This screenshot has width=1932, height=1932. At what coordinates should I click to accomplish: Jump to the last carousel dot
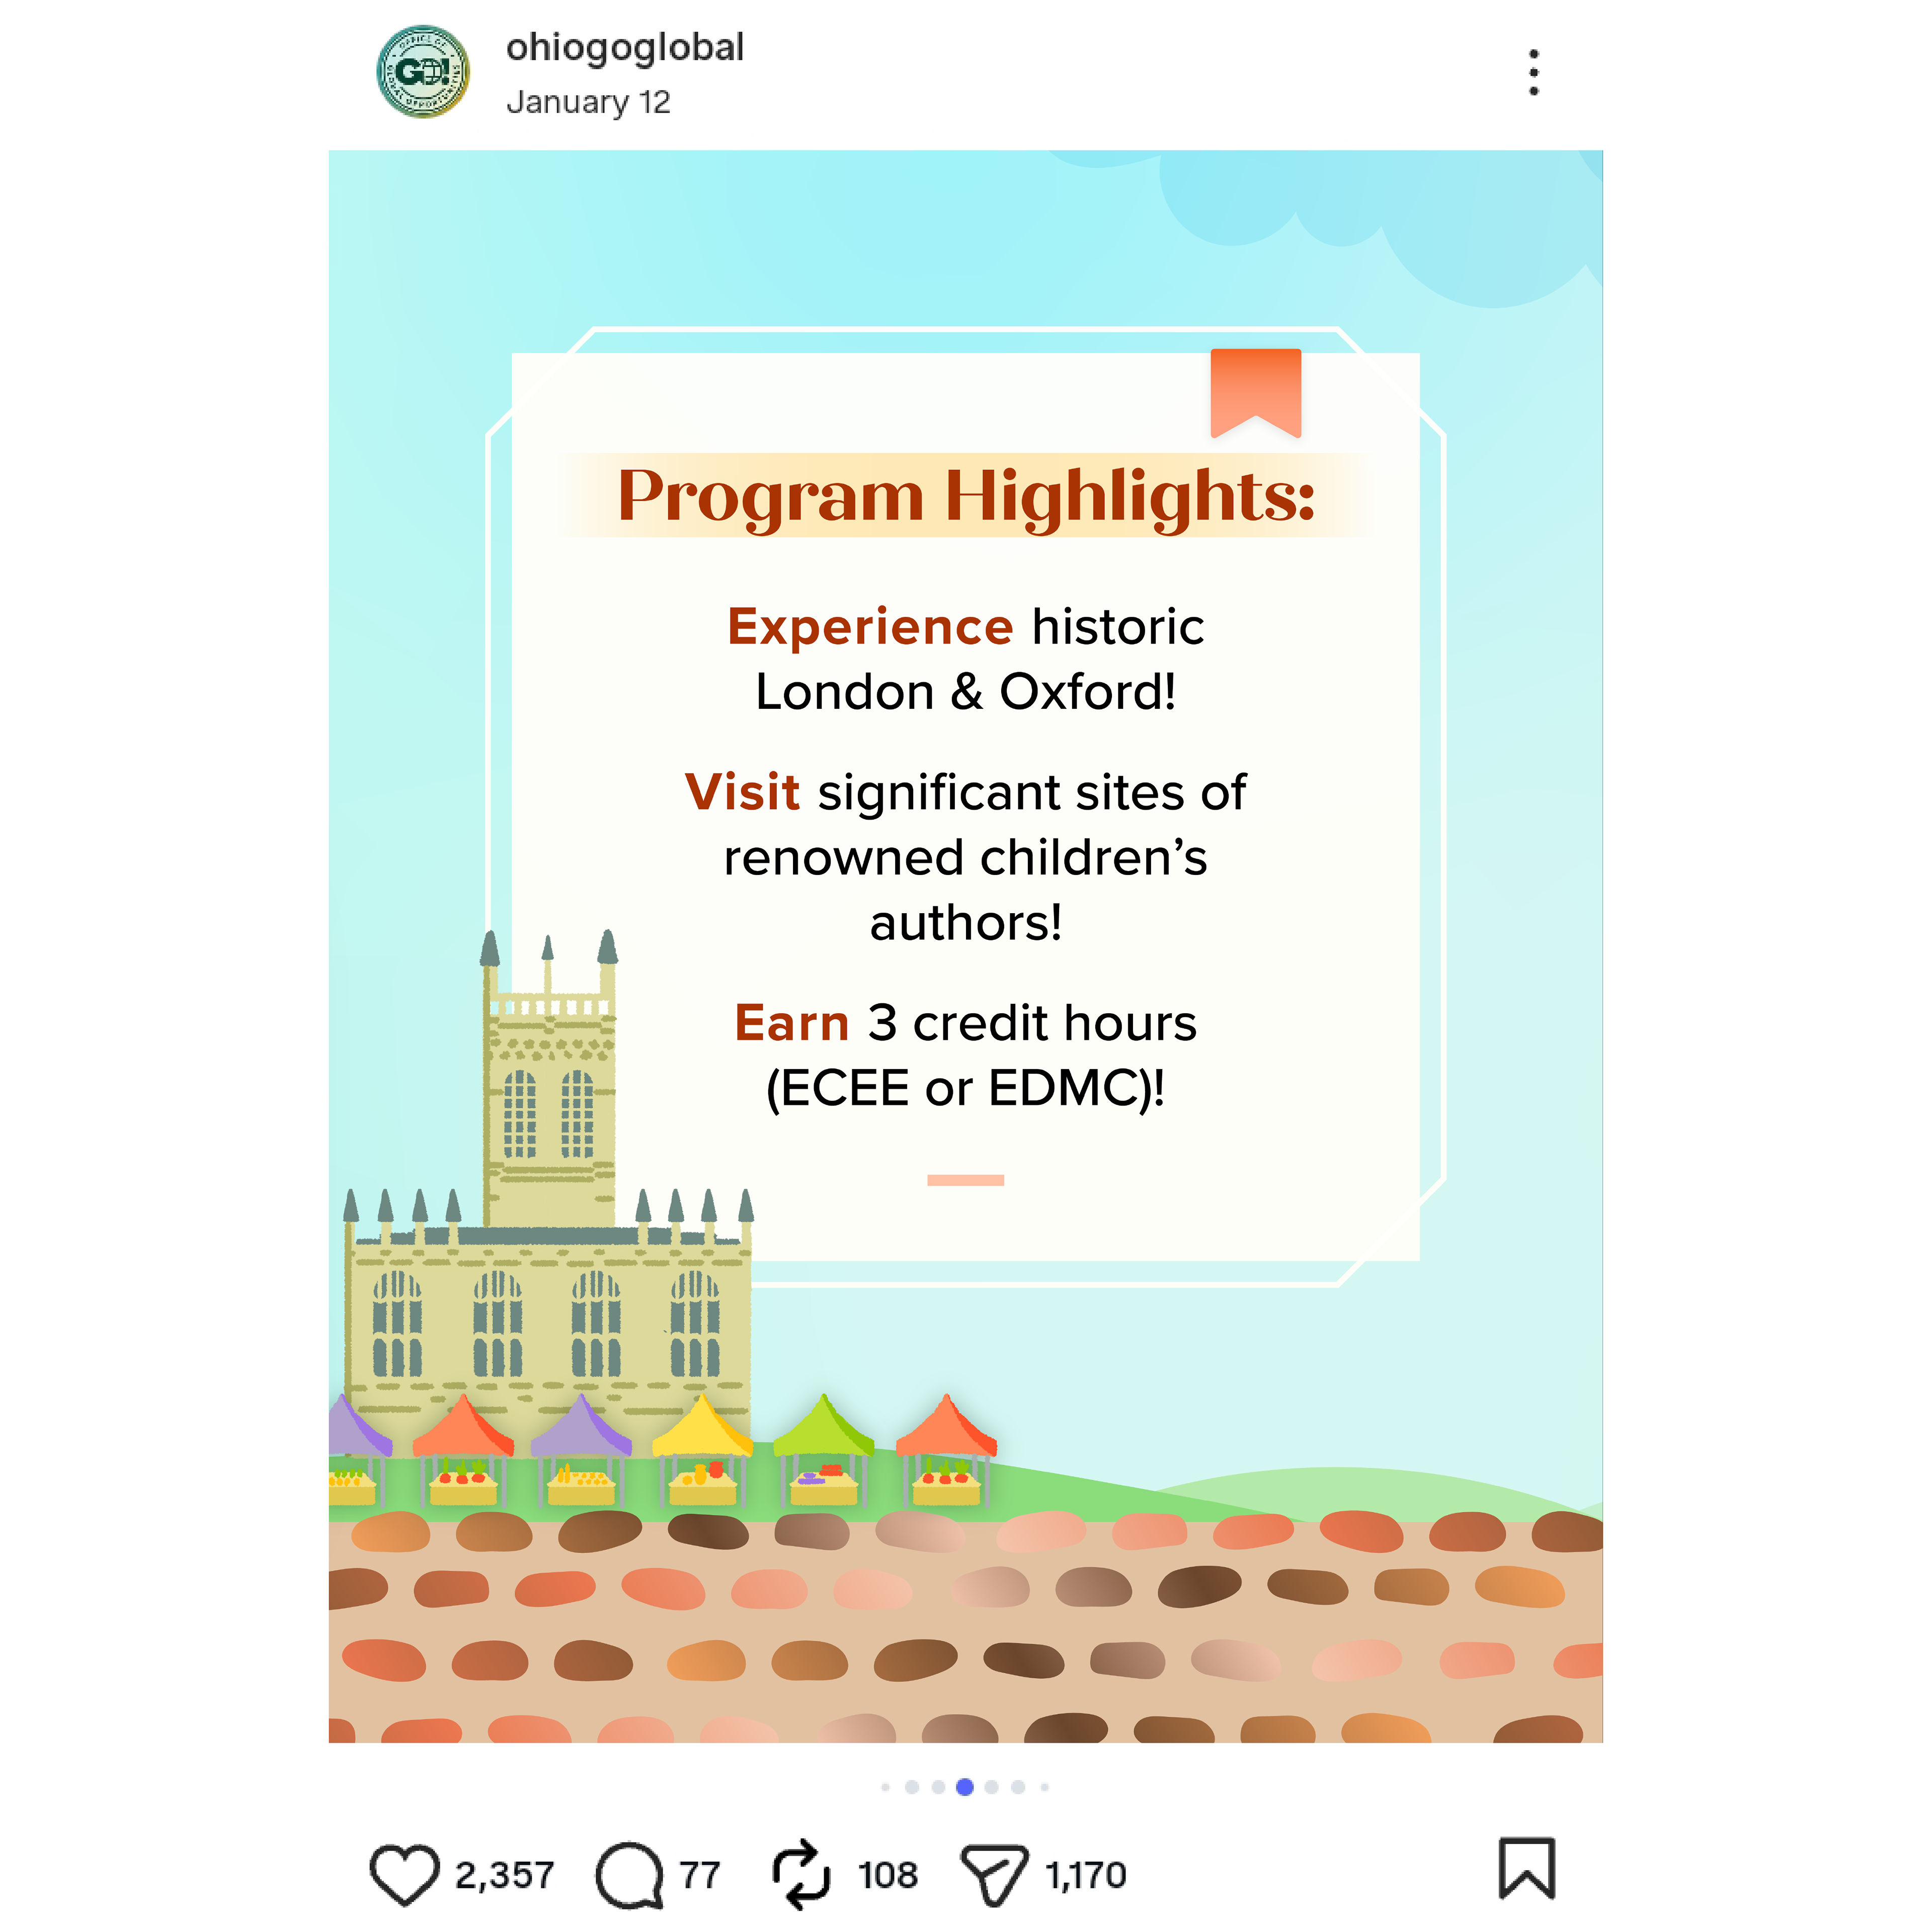pyautogui.click(x=1045, y=1787)
